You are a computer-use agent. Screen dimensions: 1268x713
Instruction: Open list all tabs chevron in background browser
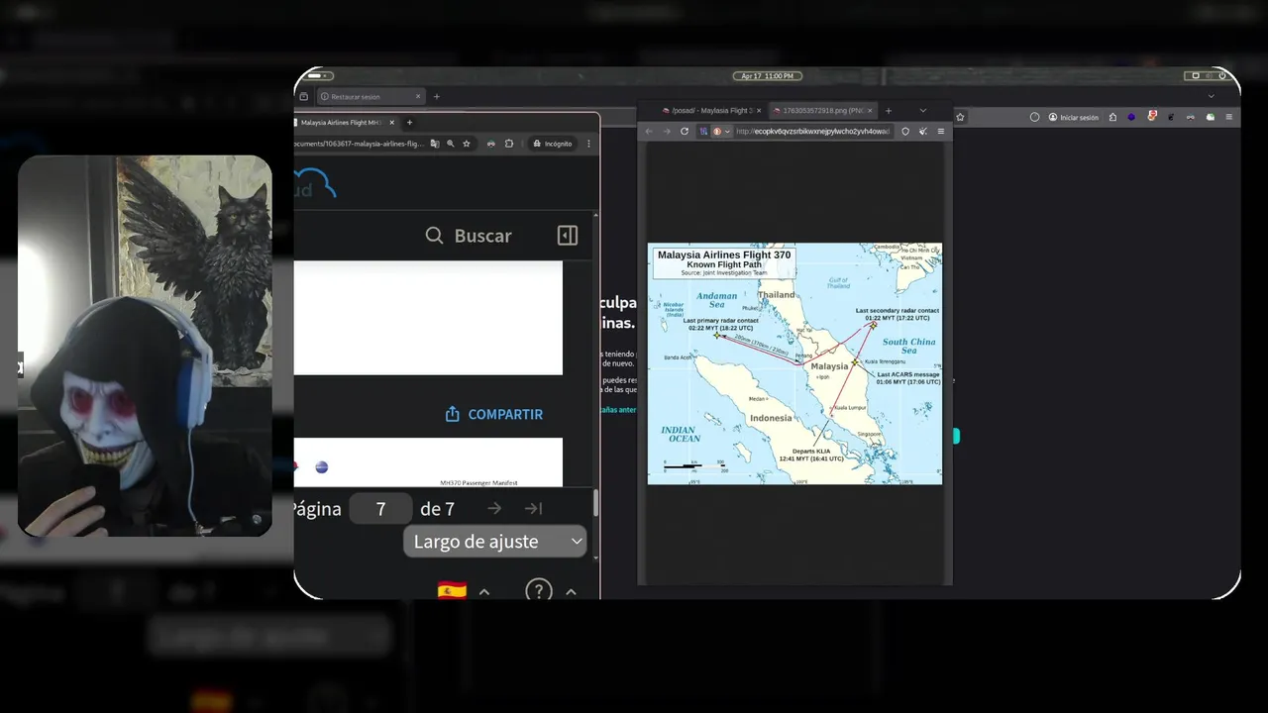coord(1211,96)
